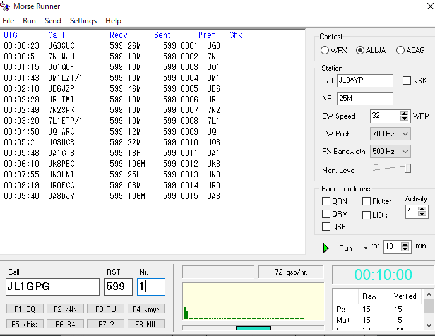The width and height of the screenshot is (435, 336).
Task: Adjust the Mon. Level slider
Action: coord(408,168)
